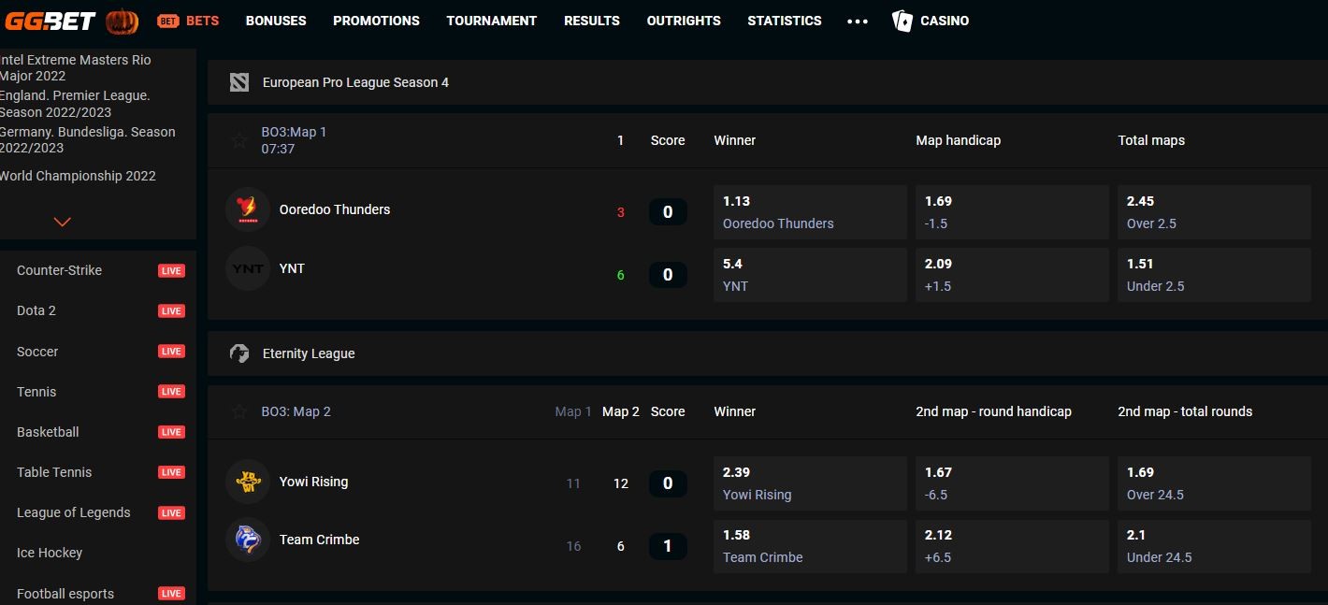Select World Championship 2022 tournament
The image size is (1328, 605).
click(x=78, y=176)
